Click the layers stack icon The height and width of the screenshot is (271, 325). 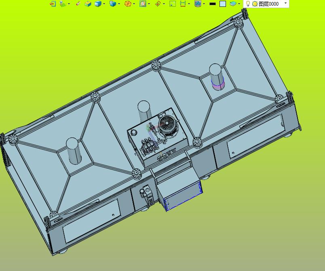233,4
